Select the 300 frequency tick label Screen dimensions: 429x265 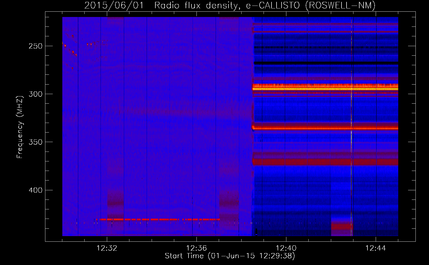(x=36, y=94)
